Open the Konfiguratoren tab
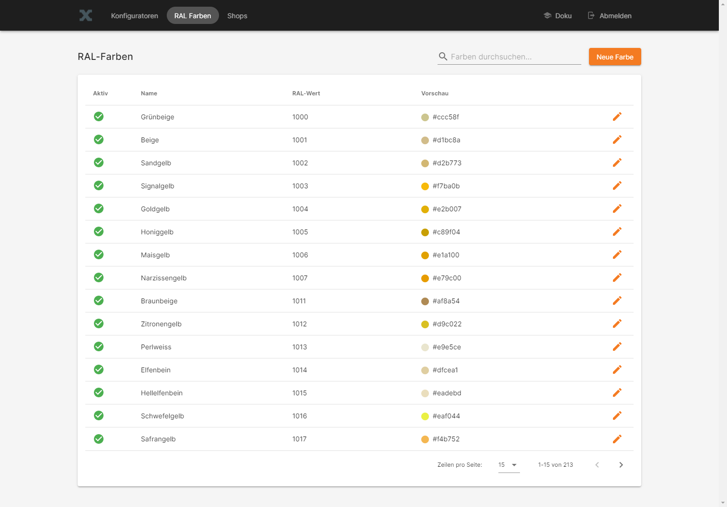727x507 pixels. (134, 16)
